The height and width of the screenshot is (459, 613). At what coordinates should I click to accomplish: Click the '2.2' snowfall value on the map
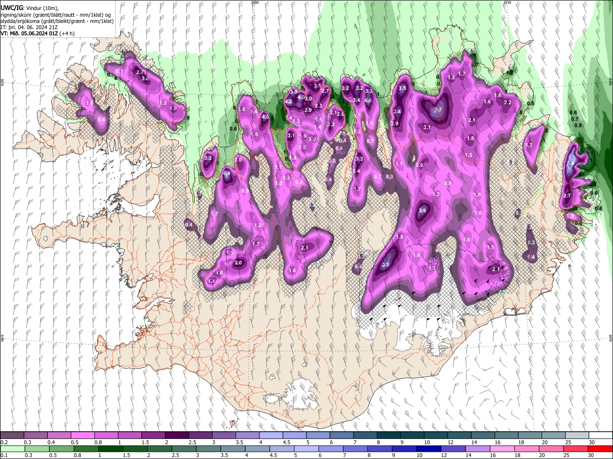508,102
